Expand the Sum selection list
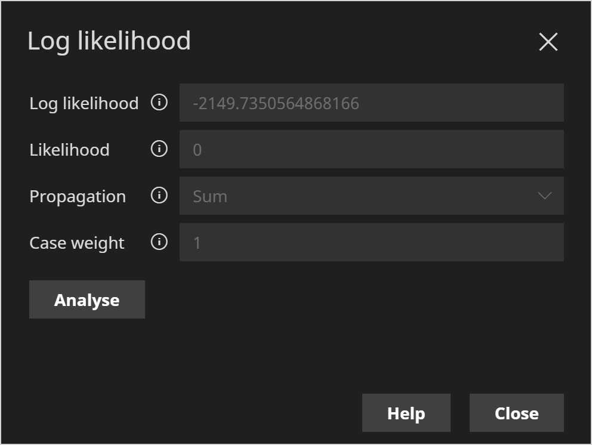This screenshot has height=445, width=592. [x=371, y=196]
